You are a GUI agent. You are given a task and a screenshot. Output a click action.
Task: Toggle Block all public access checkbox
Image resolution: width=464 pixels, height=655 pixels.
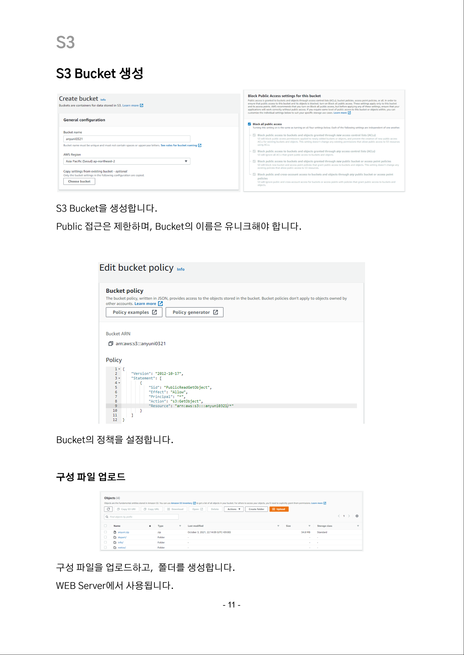pyautogui.click(x=250, y=124)
